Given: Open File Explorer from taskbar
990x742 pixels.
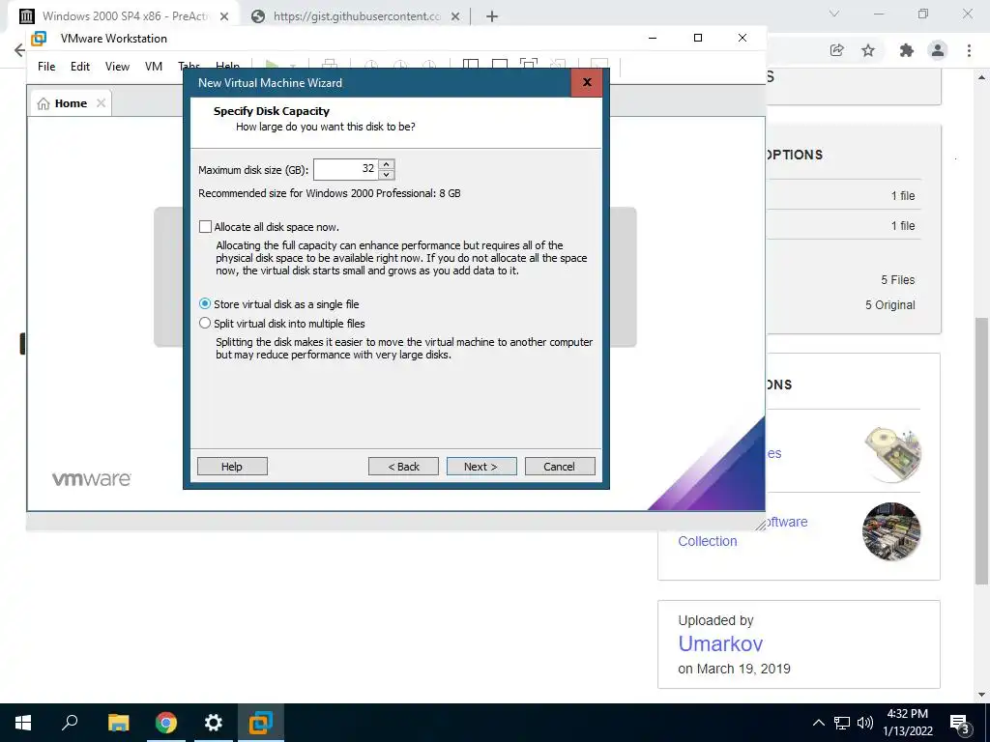Looking at the screenshot, I should click(x=118, y=723).
